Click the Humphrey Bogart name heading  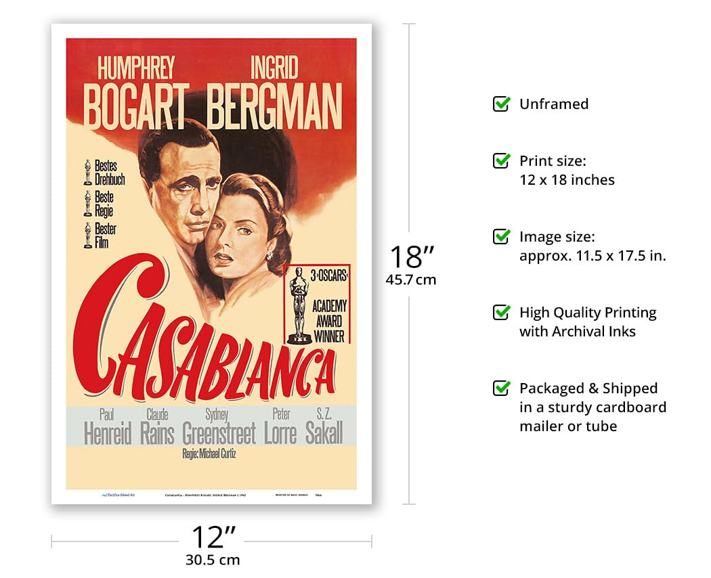coord(137,94)
